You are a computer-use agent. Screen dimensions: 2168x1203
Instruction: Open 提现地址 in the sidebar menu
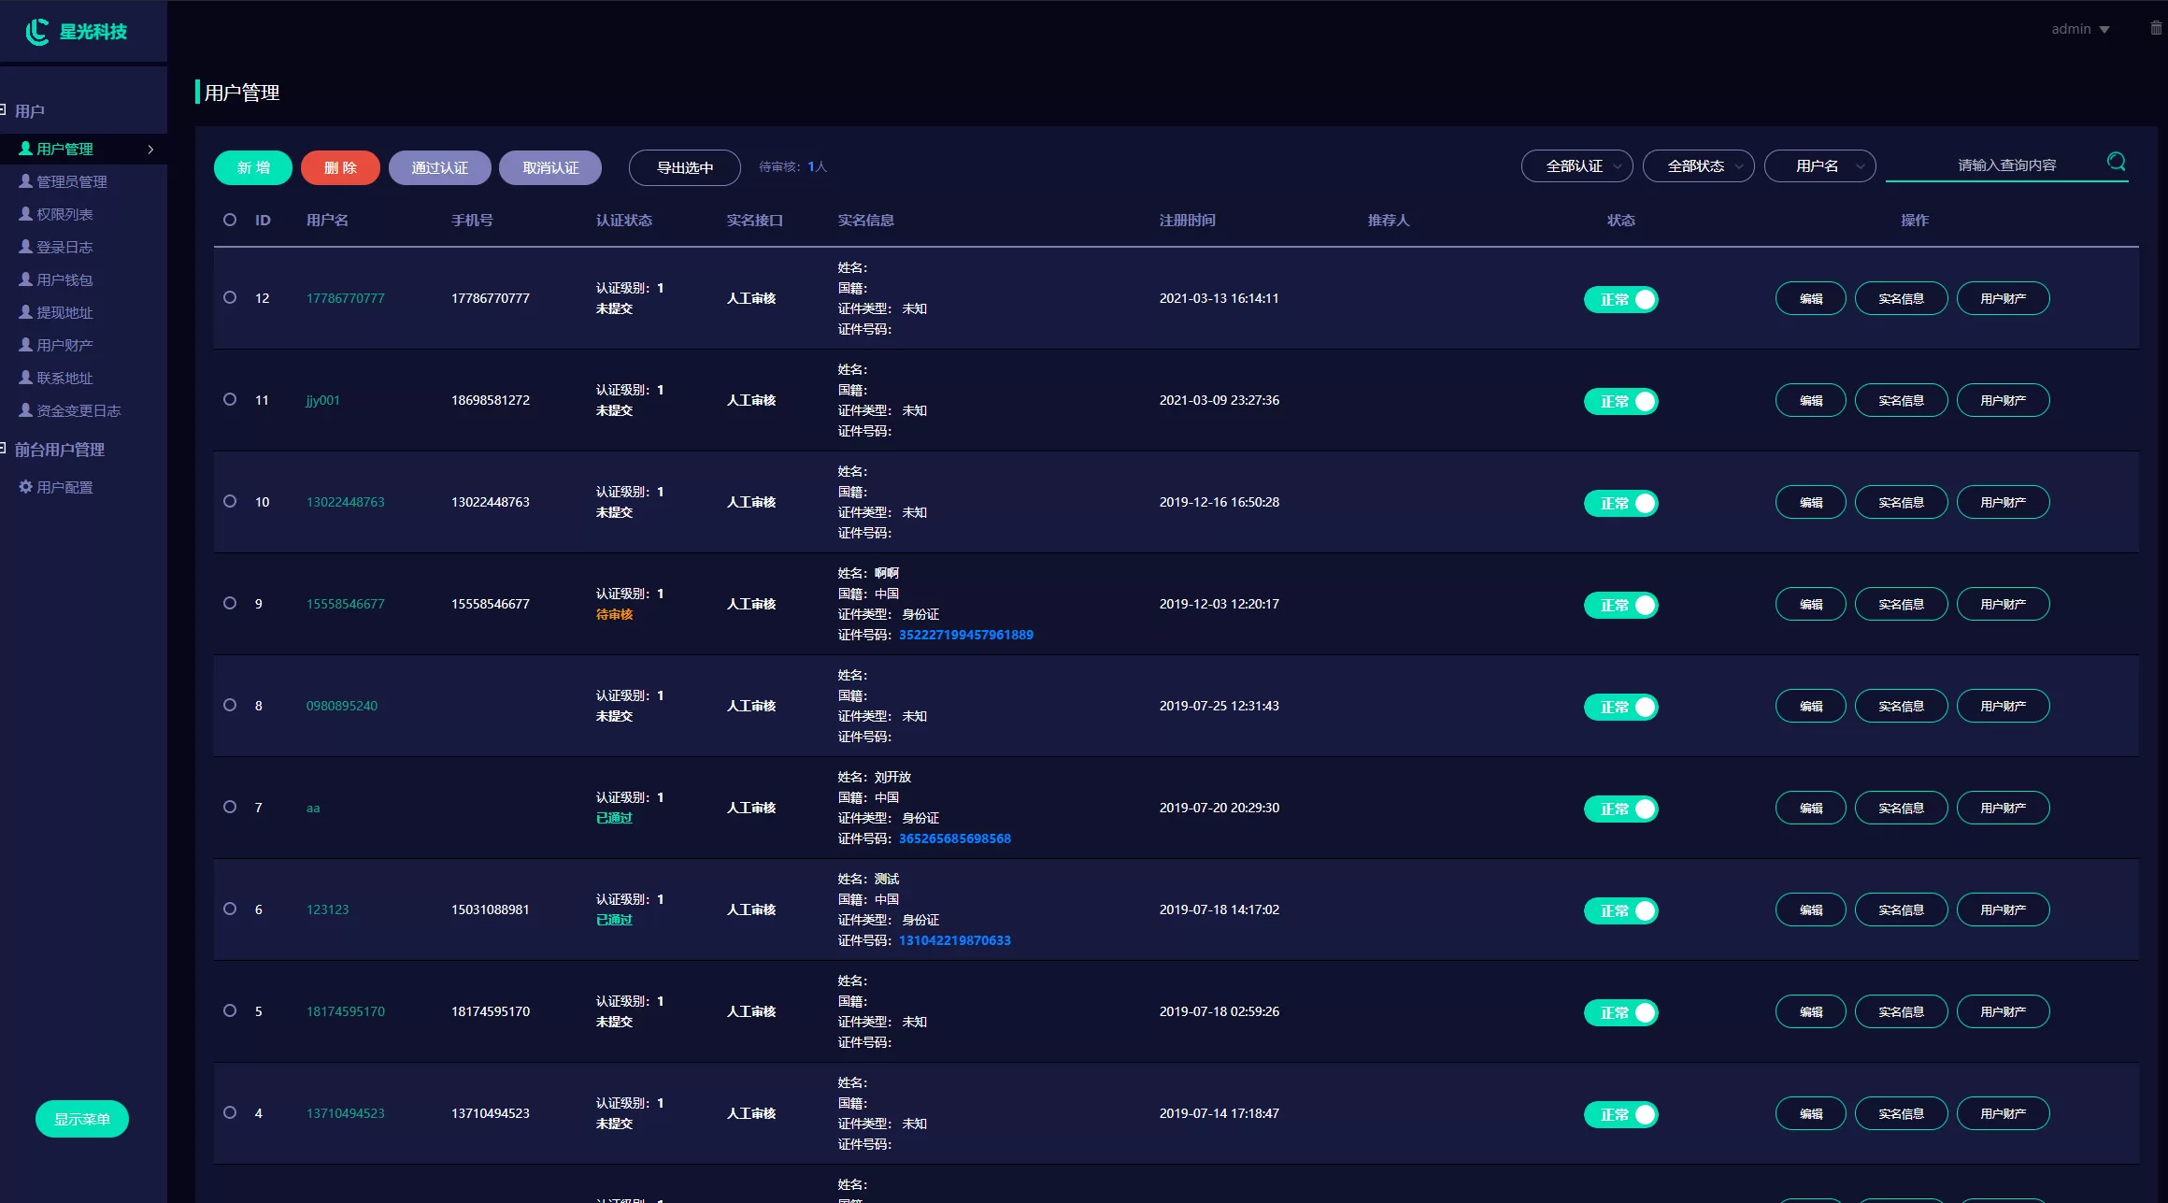64,312
